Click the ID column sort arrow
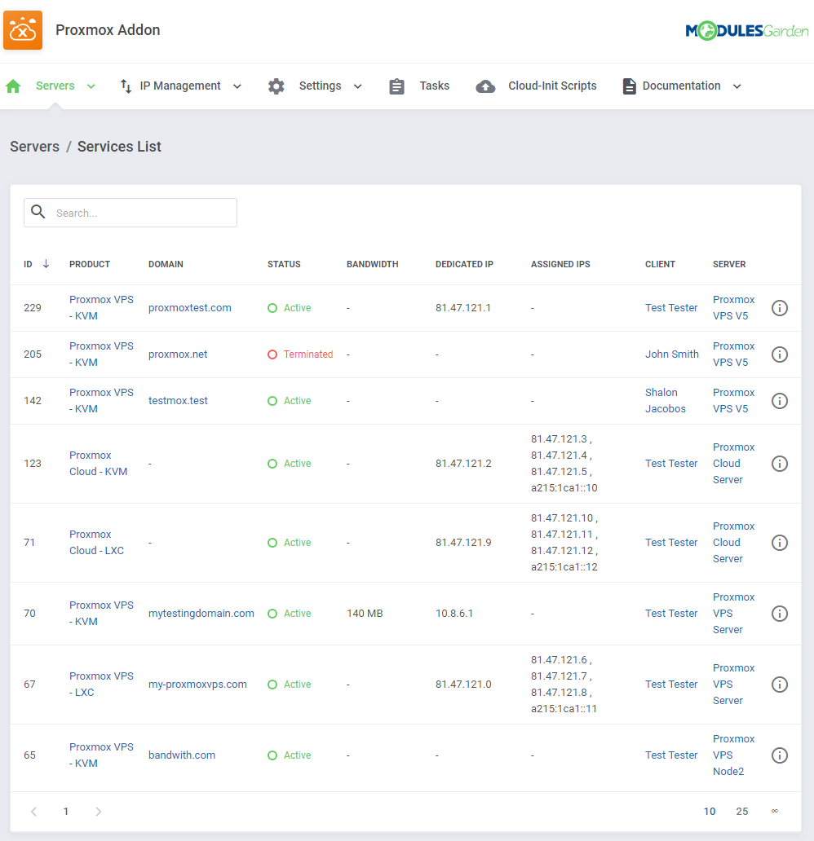The image size is (814, 841). coord(46,263)
